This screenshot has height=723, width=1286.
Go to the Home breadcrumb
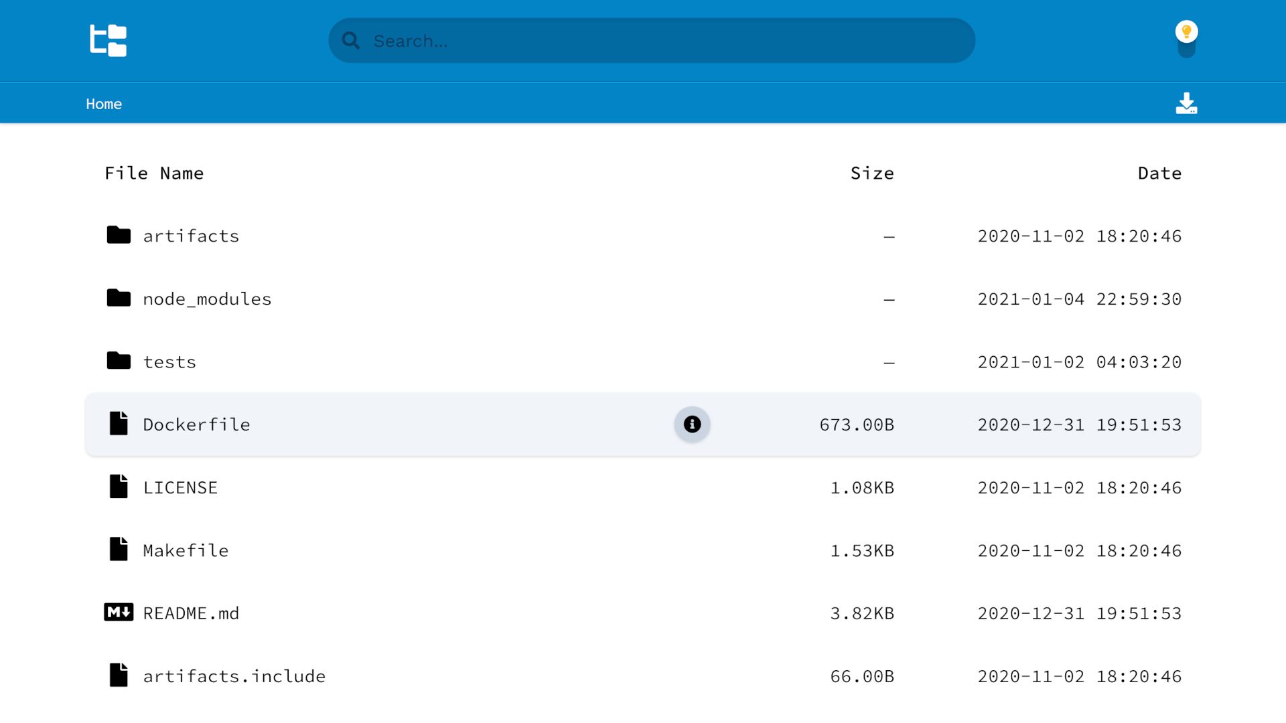pyautogui.click(x=104, y=104)
